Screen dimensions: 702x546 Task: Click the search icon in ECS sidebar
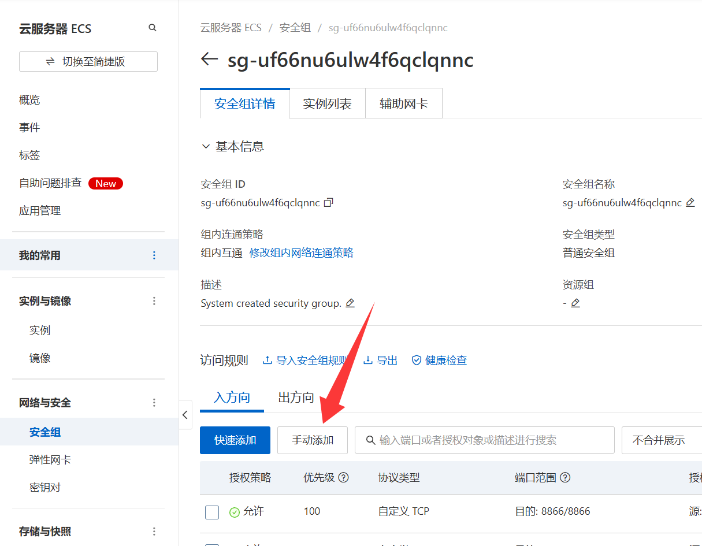coord(153,28)
